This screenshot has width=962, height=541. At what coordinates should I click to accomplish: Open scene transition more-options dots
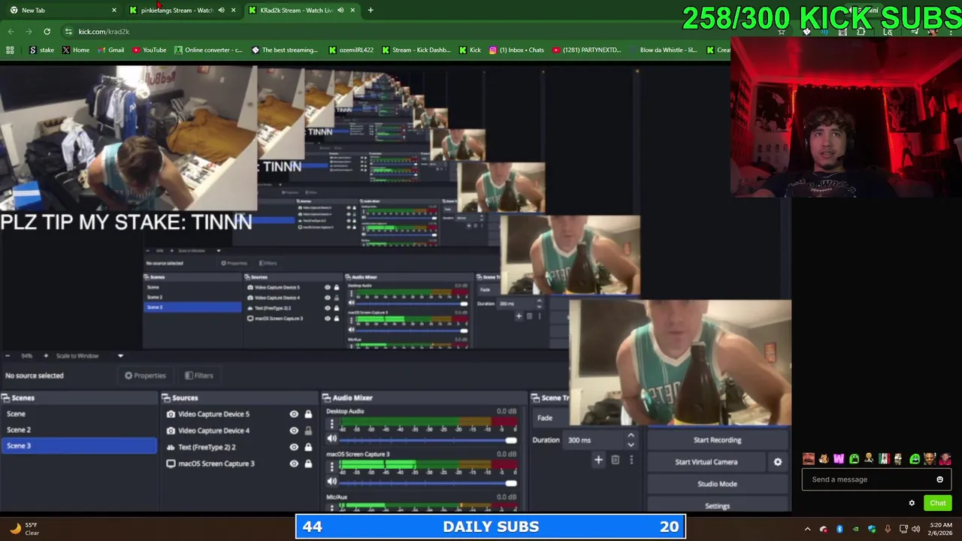coord(631,460)
